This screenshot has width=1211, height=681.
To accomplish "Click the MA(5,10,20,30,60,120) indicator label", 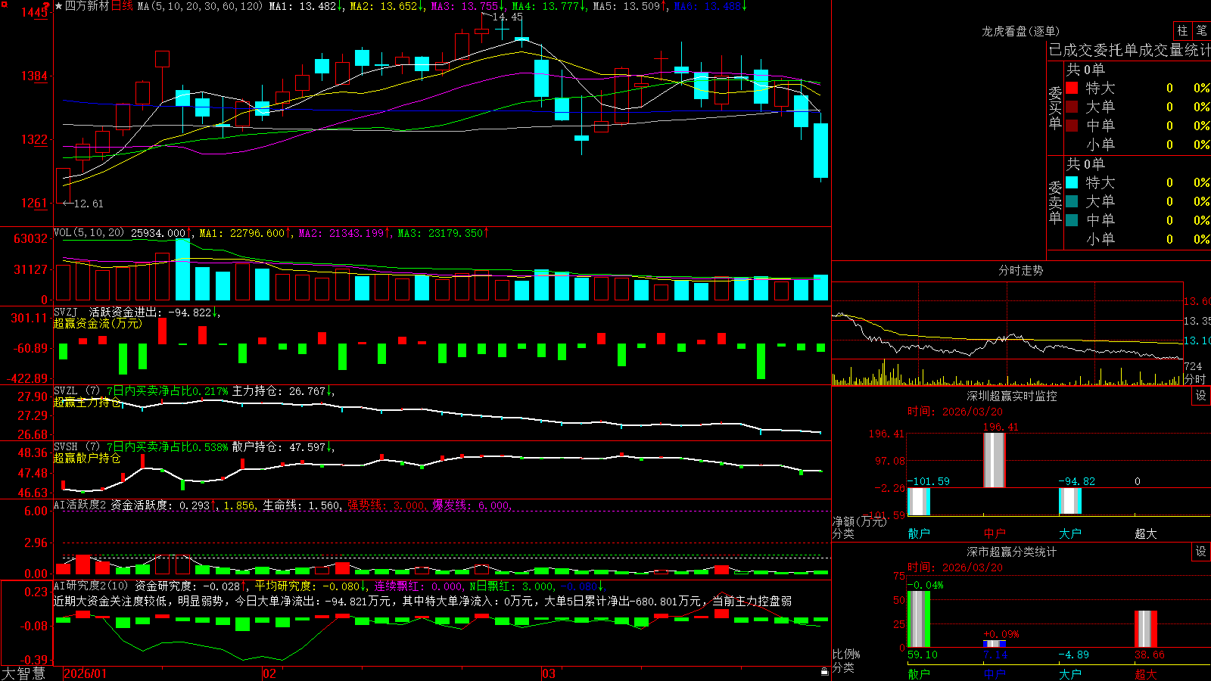I will point(200,6).
